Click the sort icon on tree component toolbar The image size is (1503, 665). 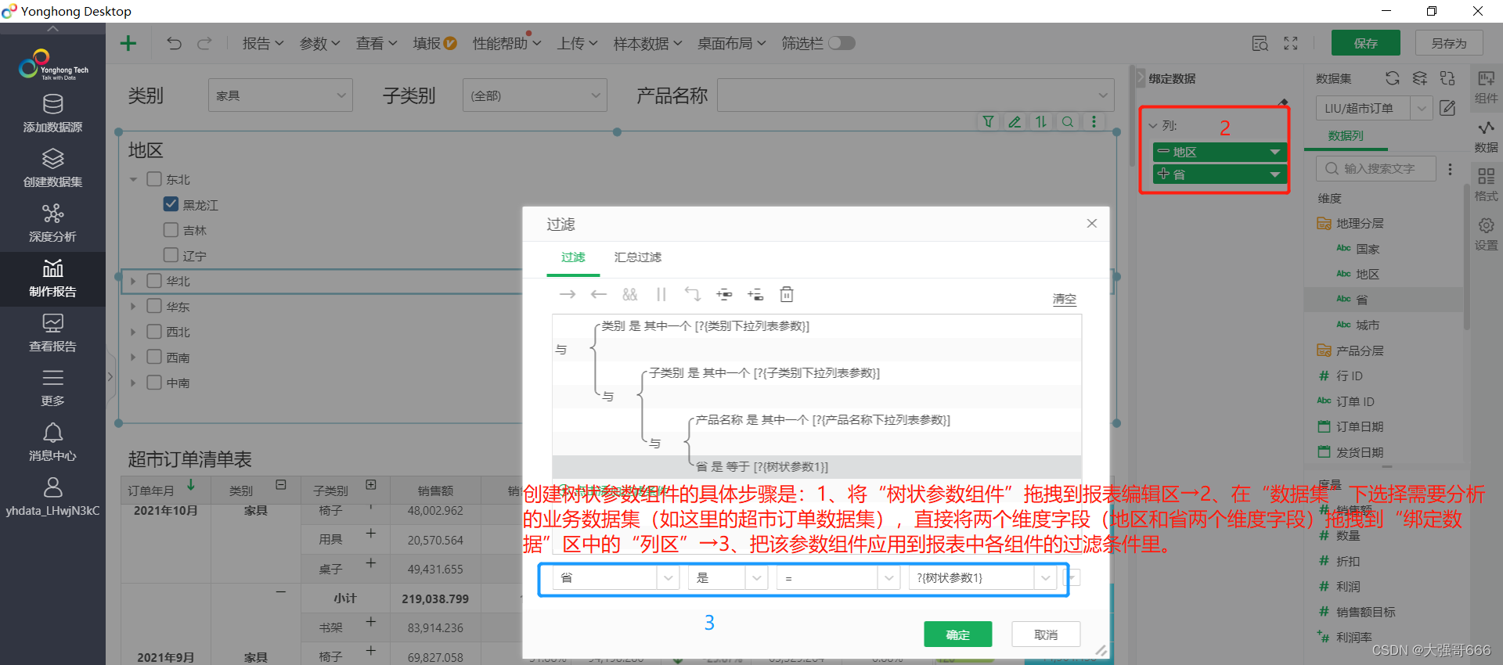point(1041,121)
